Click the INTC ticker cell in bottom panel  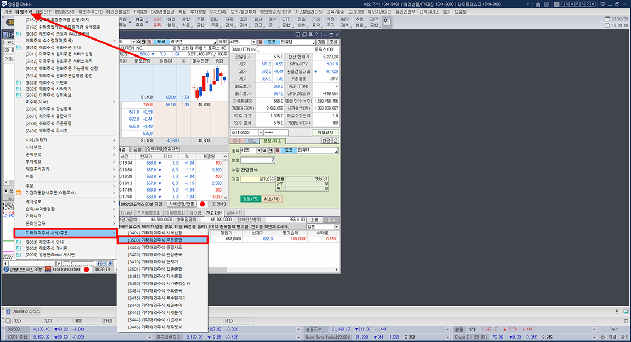click(88, 321)
